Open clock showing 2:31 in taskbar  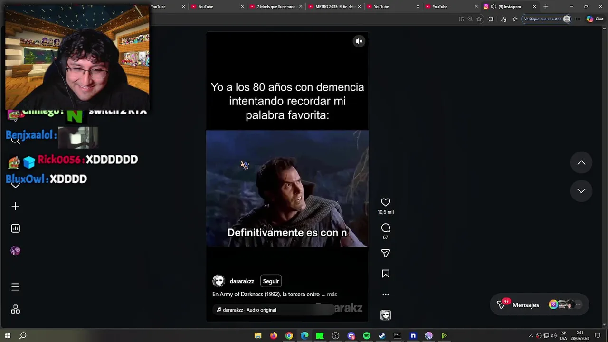579,336
